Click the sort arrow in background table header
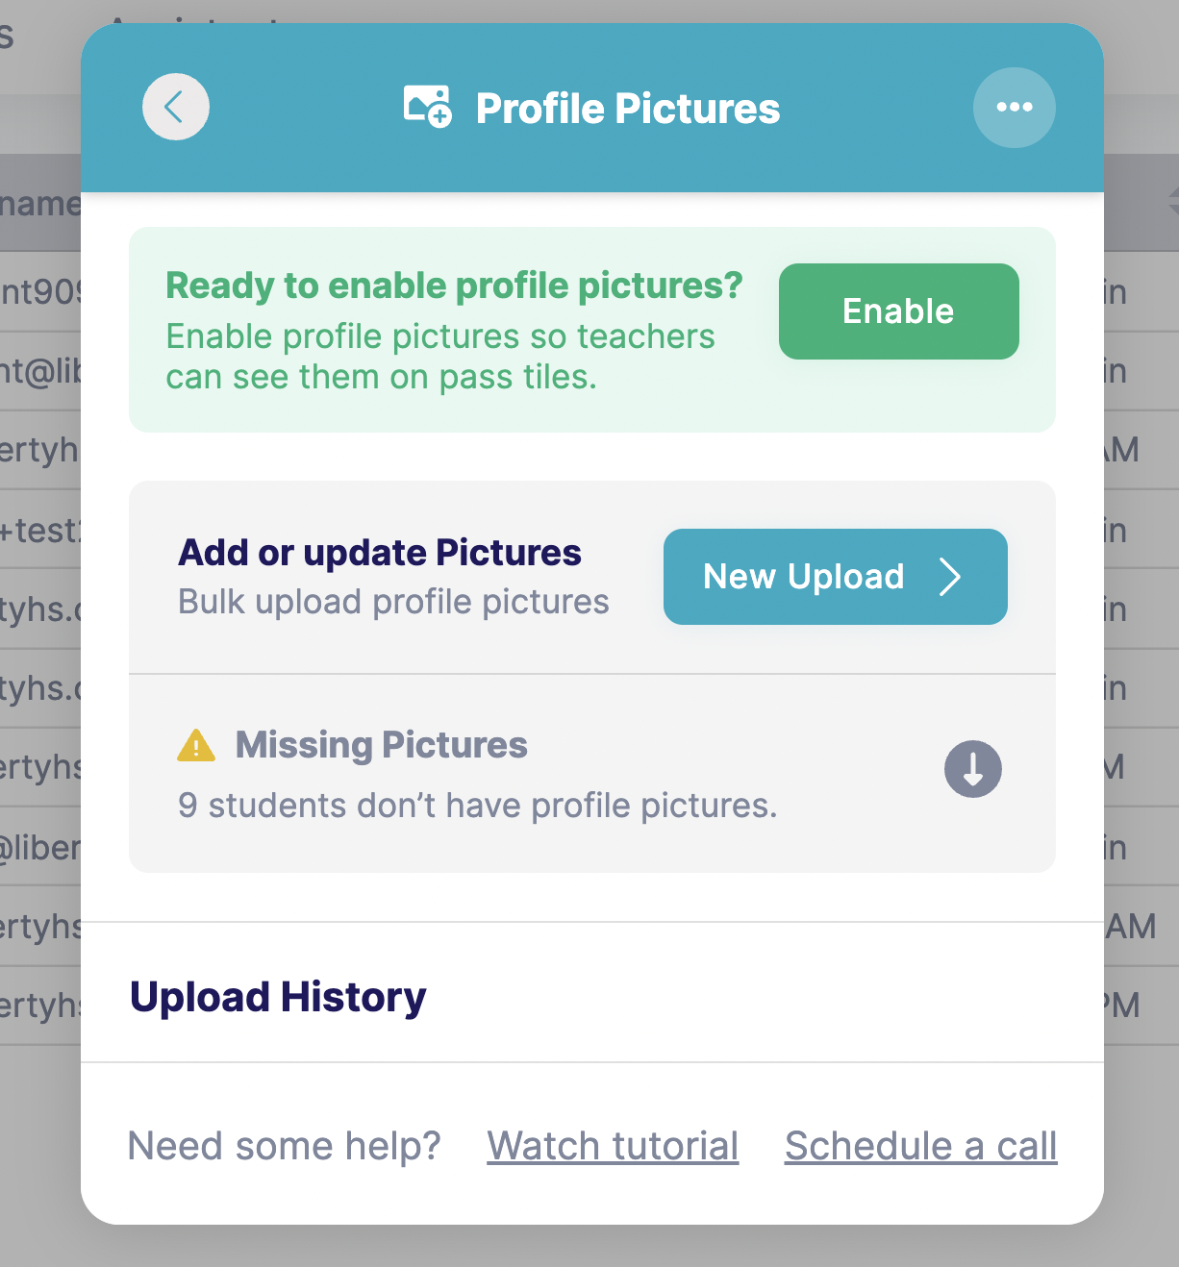The image size is (1179, 1267). click(1172, 203)
